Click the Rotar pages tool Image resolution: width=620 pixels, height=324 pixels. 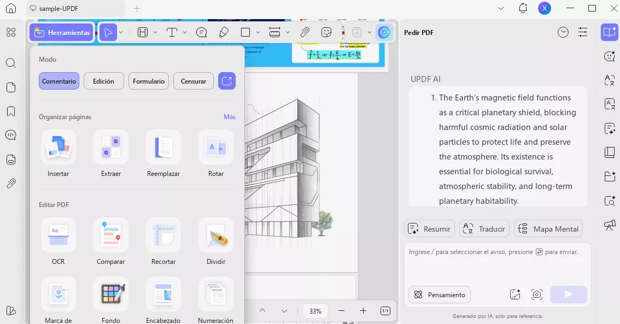pos(216,154)
